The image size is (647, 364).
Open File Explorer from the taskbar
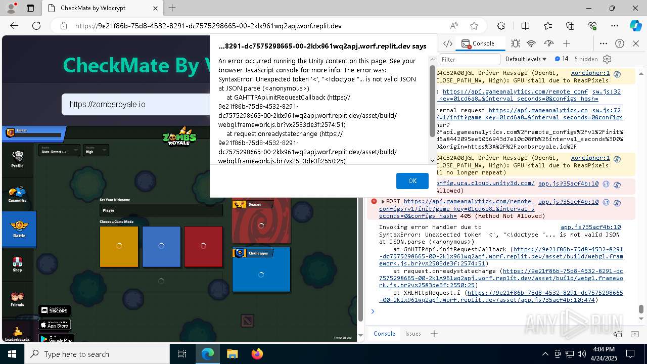tap(232, 354)
